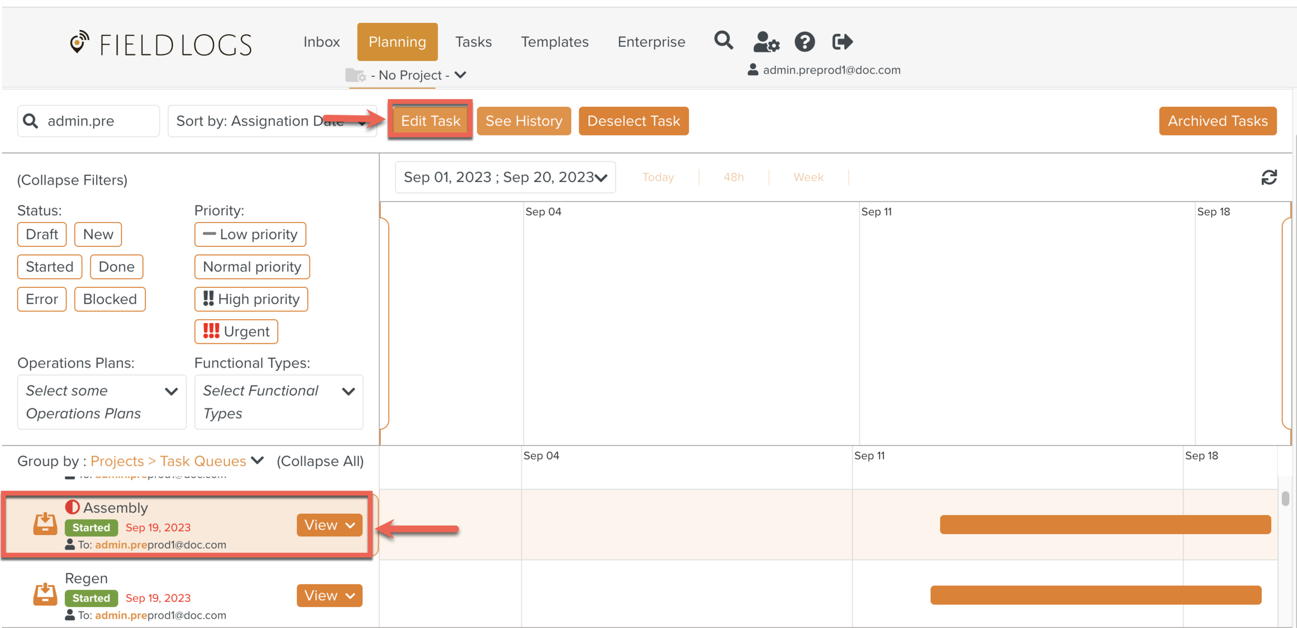Open Archived Tasks
Screen dimensions: 1297x628
(x=1218, y=121)
